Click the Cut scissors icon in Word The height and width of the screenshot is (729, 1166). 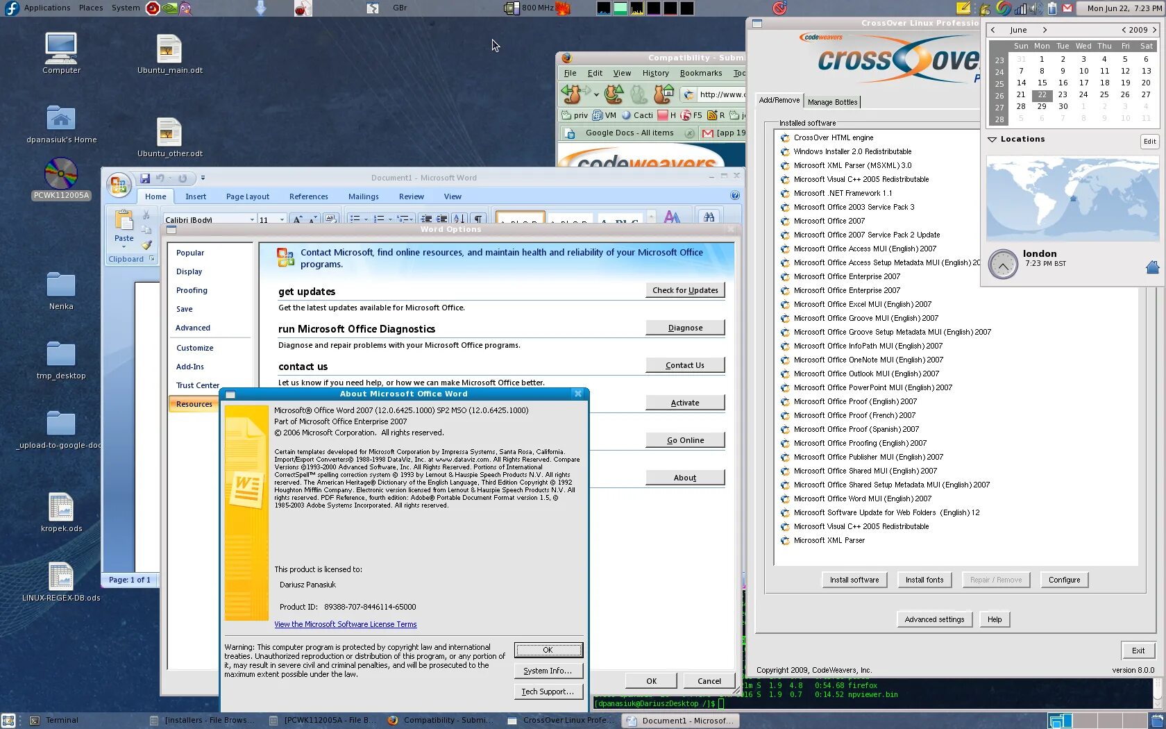146,215
